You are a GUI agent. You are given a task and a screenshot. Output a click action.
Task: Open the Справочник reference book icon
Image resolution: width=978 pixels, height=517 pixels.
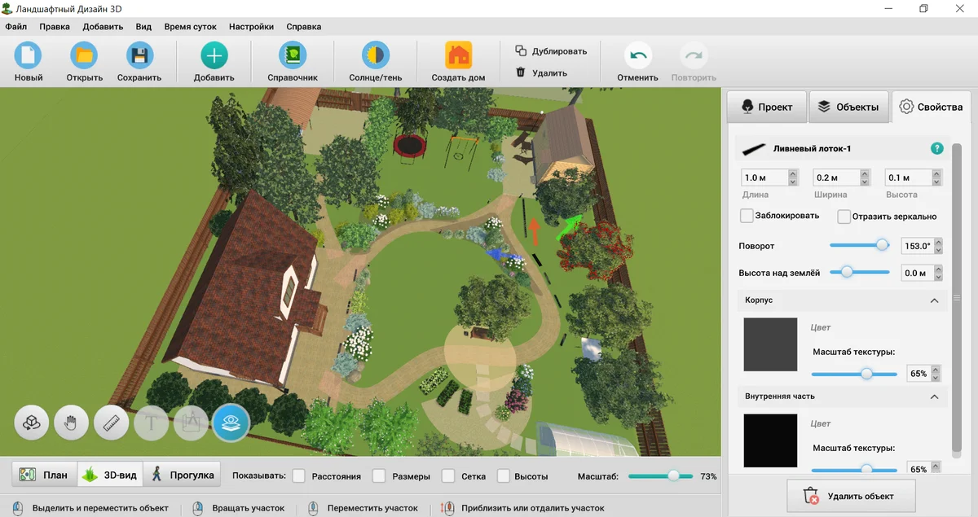[x=292, y=56]
